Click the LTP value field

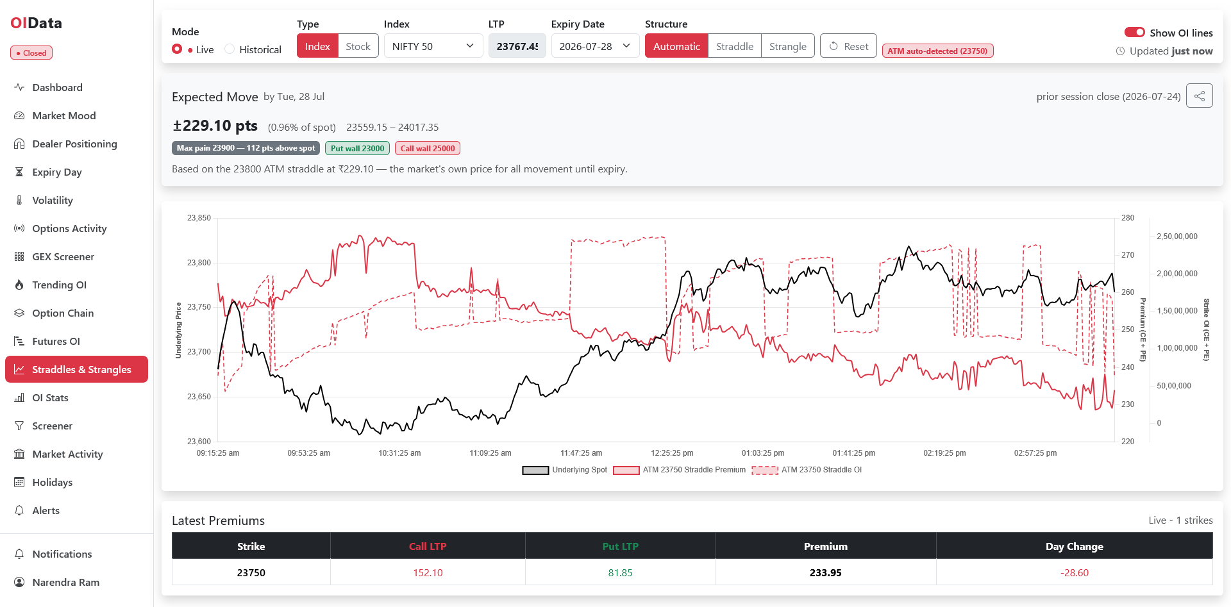tap(517, 46)
